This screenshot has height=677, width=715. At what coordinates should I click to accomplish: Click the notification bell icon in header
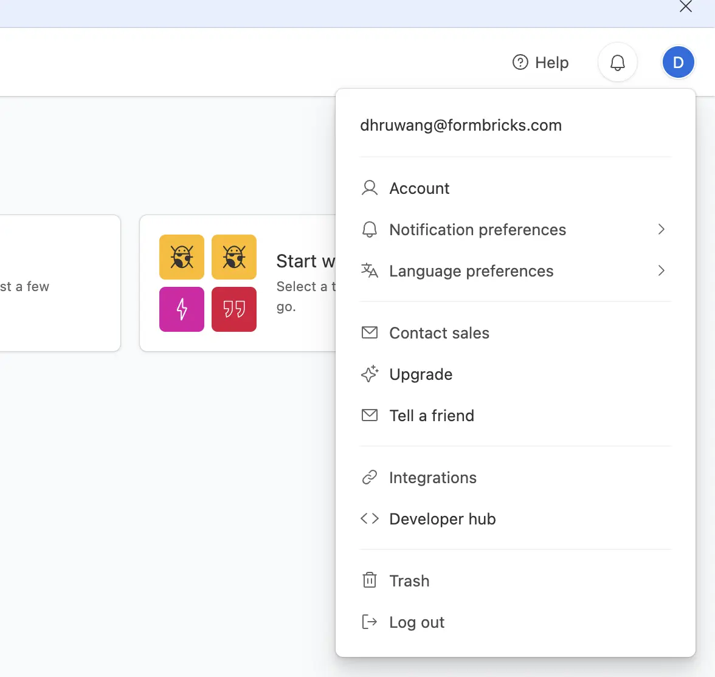click(x=617, y=63)
